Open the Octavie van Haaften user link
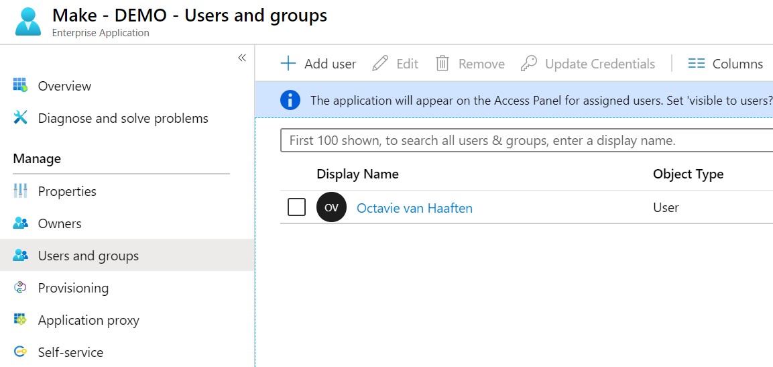This screenshot has height=367, width=773. click(414, 208)
